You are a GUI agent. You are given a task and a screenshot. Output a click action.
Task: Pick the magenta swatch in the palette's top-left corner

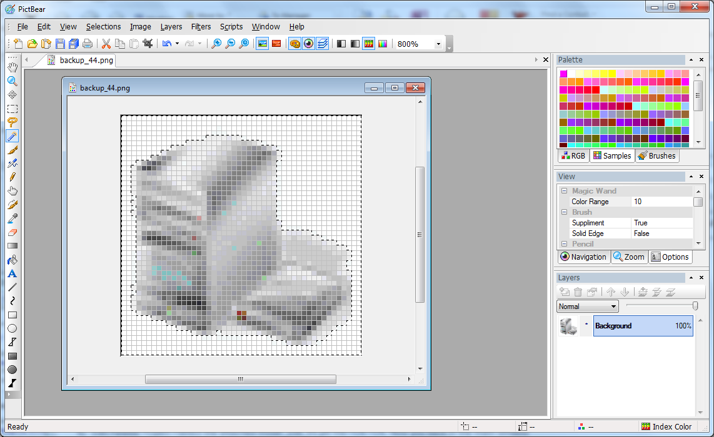563,74
